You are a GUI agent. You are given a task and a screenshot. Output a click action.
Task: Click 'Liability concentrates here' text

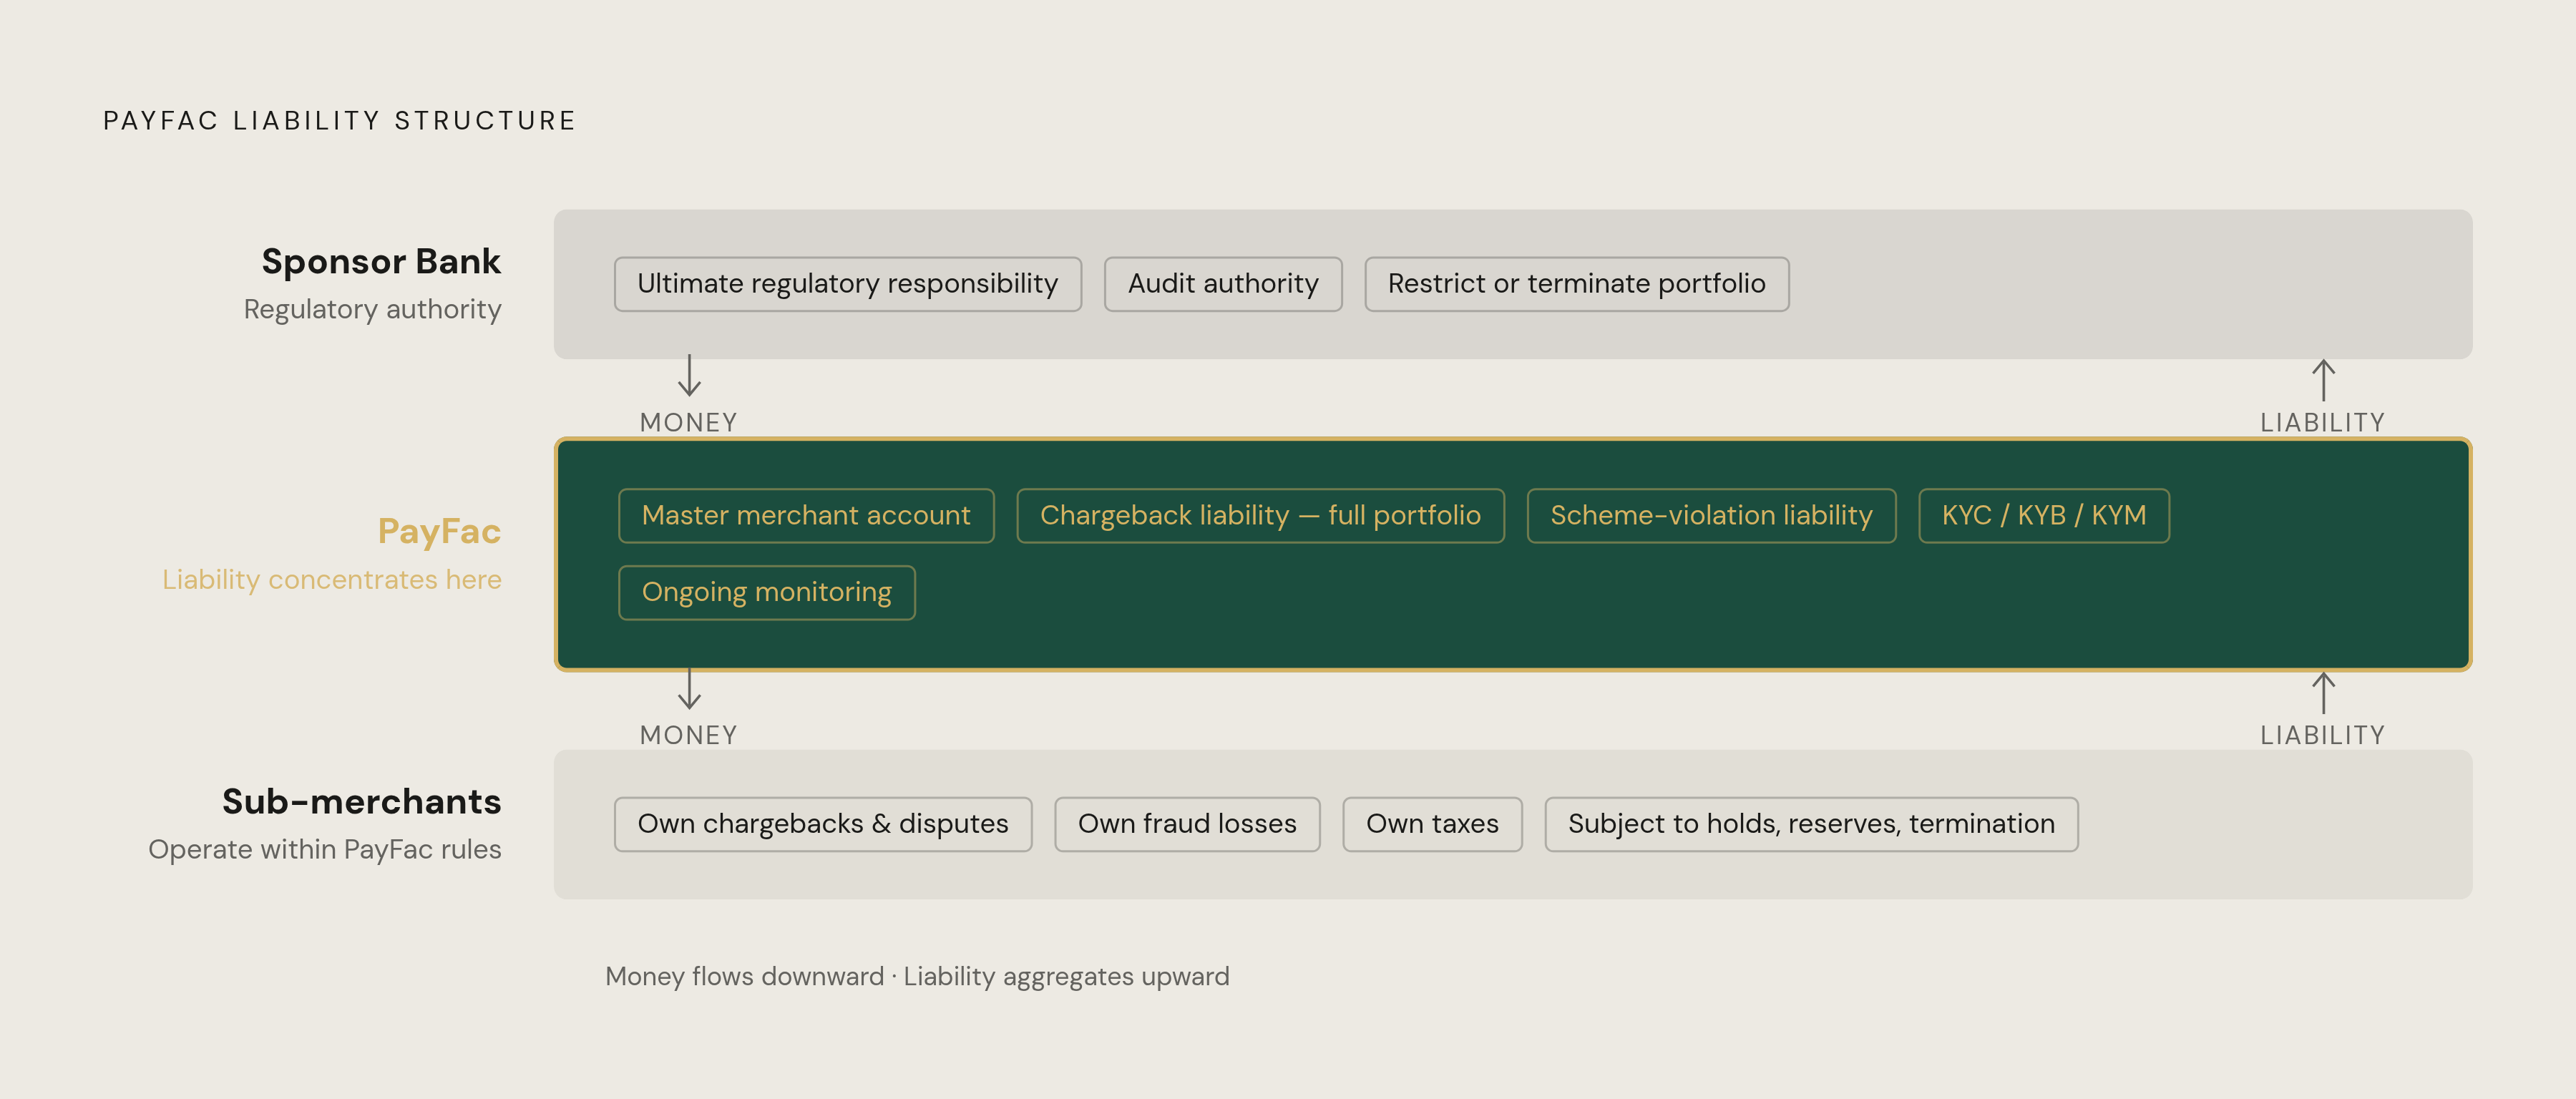(x=332, y=580)
